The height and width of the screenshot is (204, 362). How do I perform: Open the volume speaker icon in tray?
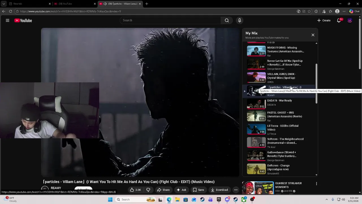pos(343,199)
